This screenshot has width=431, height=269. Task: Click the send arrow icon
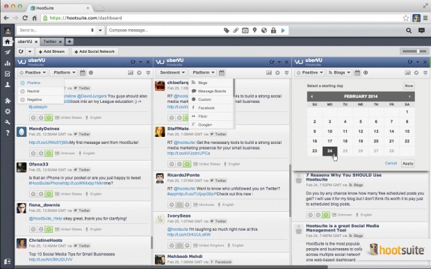[x=283, y=30]
